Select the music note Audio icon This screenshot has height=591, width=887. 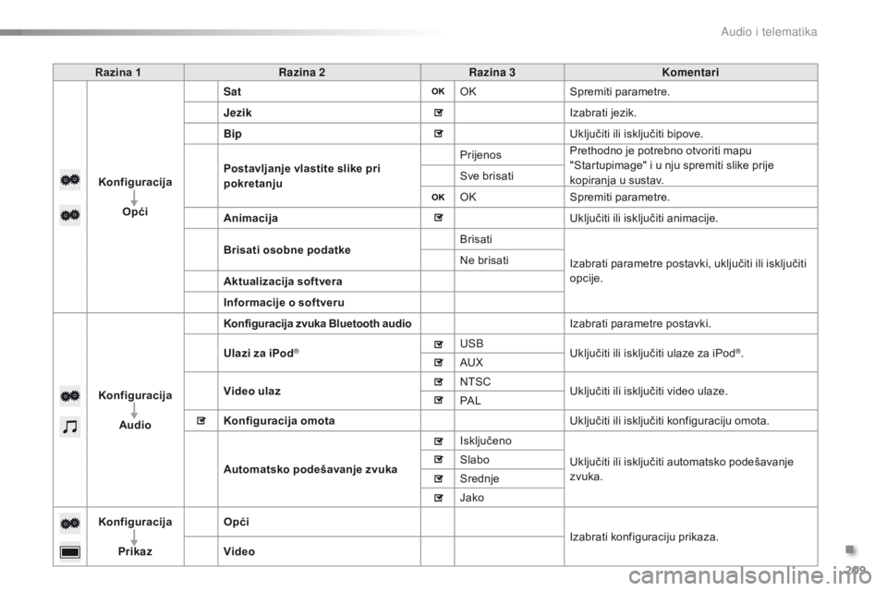coord(70,426)
